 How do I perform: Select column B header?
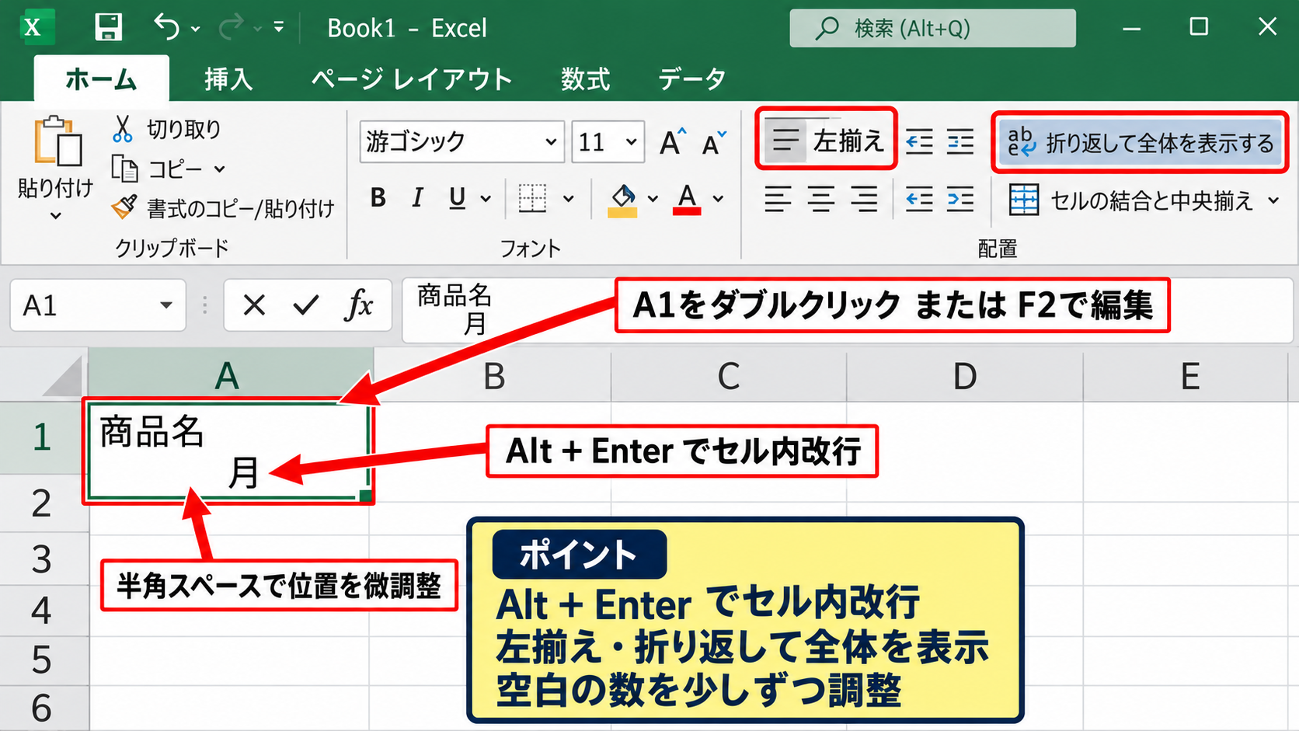pos(493,375)
